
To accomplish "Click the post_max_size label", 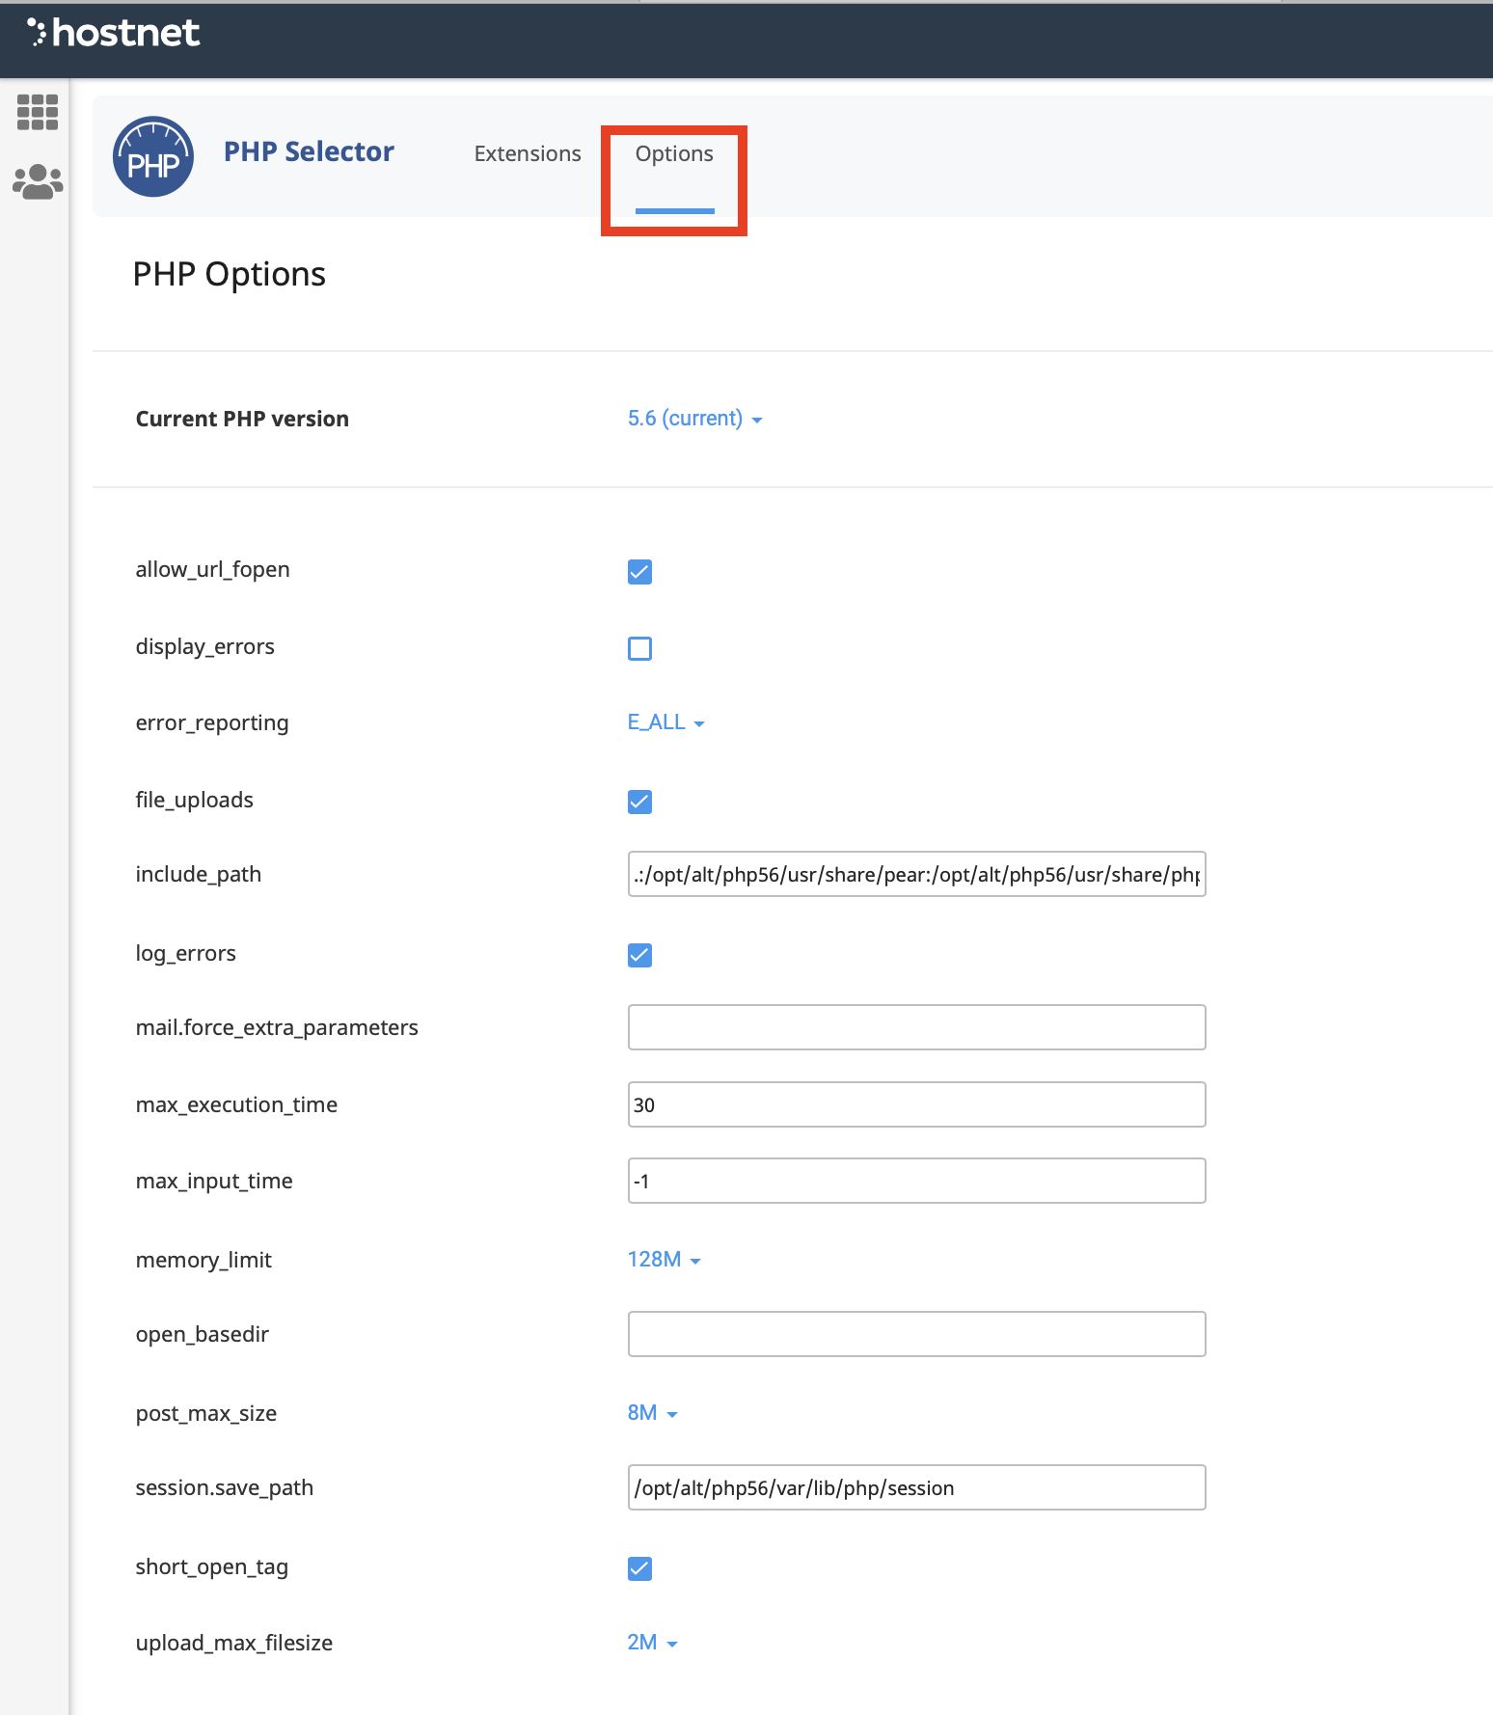I will click(205, 1414).
